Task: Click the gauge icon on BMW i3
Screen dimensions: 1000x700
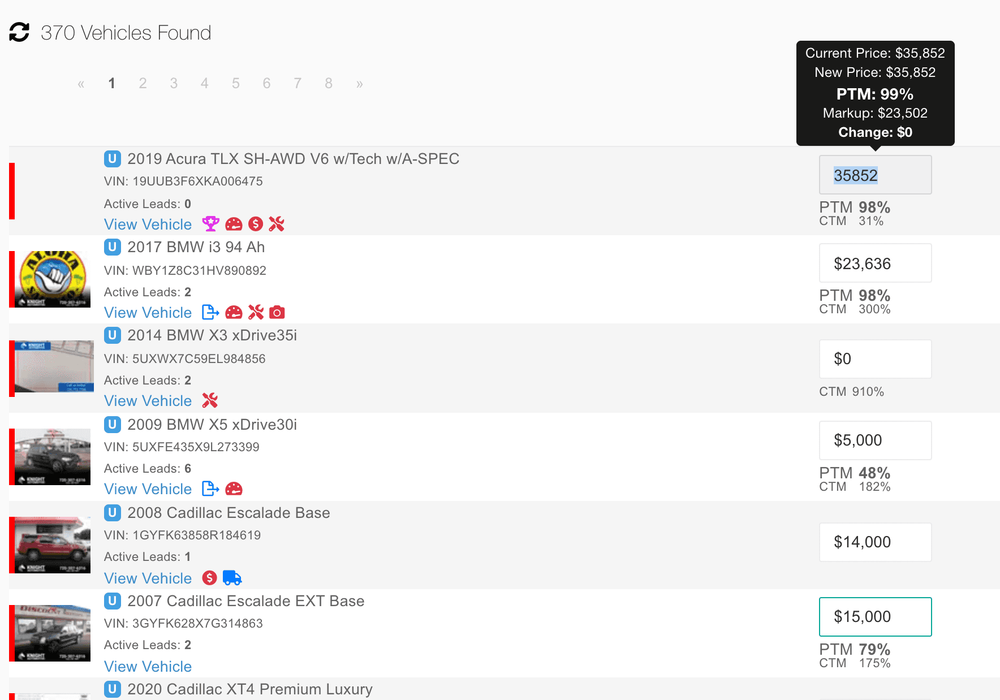Action: point(234,312)
